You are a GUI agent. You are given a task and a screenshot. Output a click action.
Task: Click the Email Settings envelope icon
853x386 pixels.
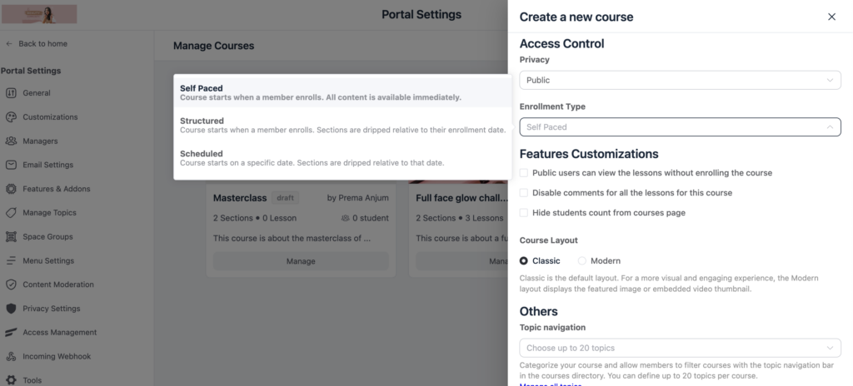11,165
